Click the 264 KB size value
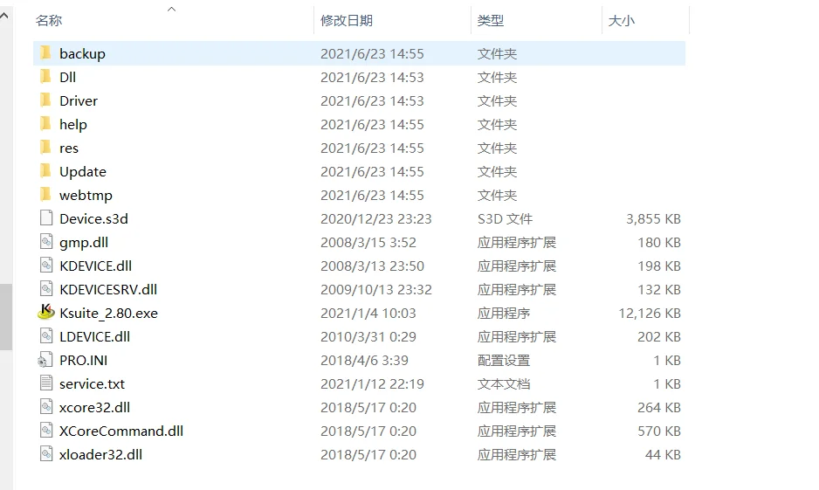This screenshot has width=819, height=490. click(659, 408)
